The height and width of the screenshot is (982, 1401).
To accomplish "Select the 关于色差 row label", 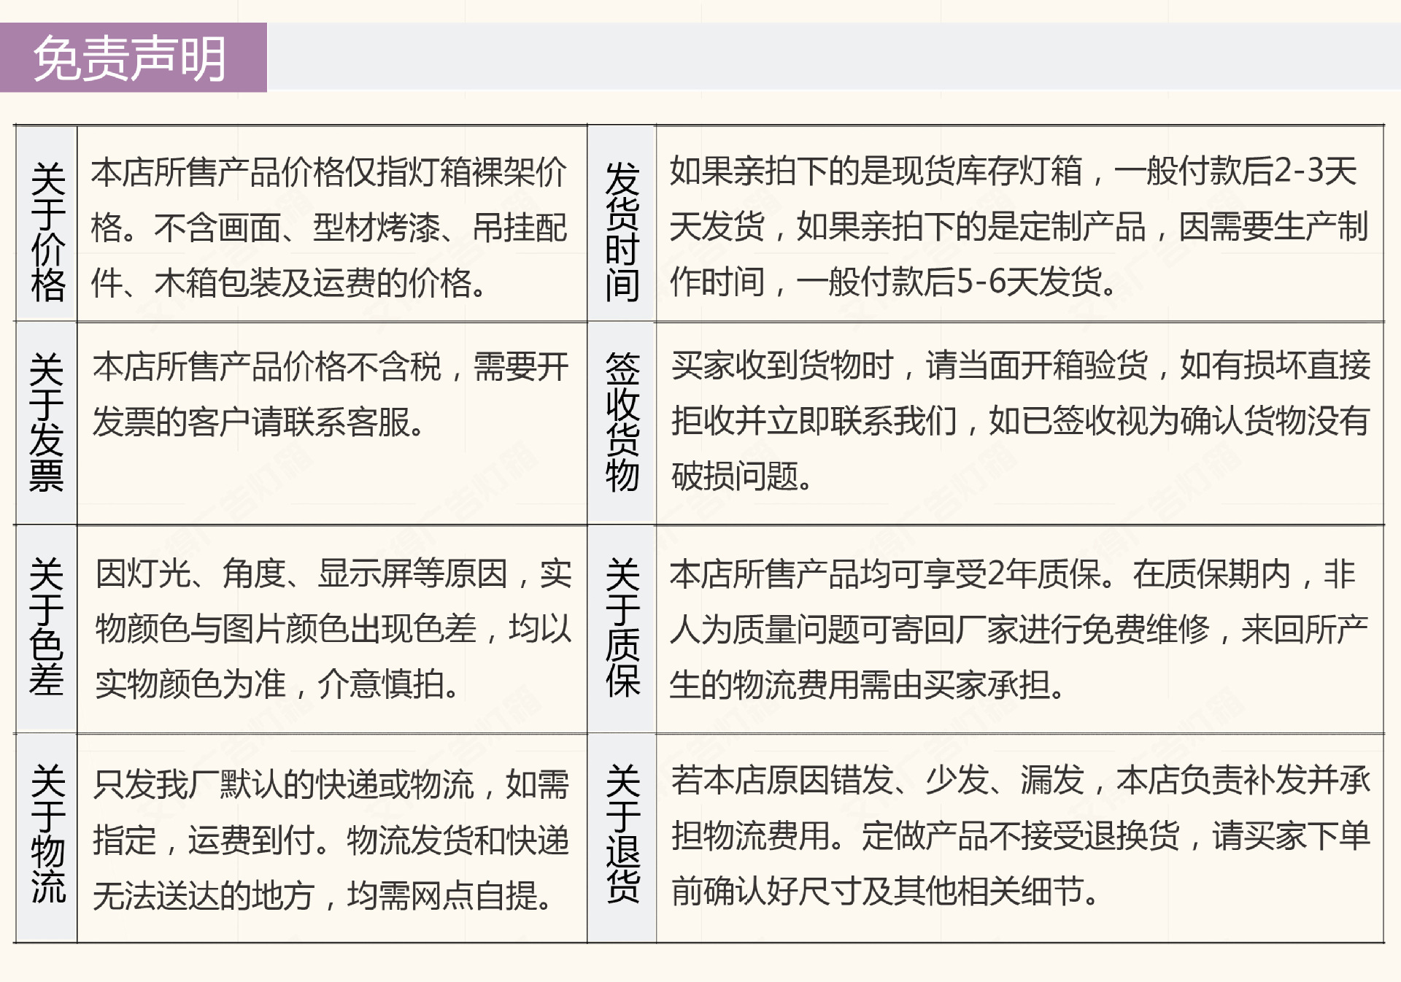I will (x=47, y=627).
